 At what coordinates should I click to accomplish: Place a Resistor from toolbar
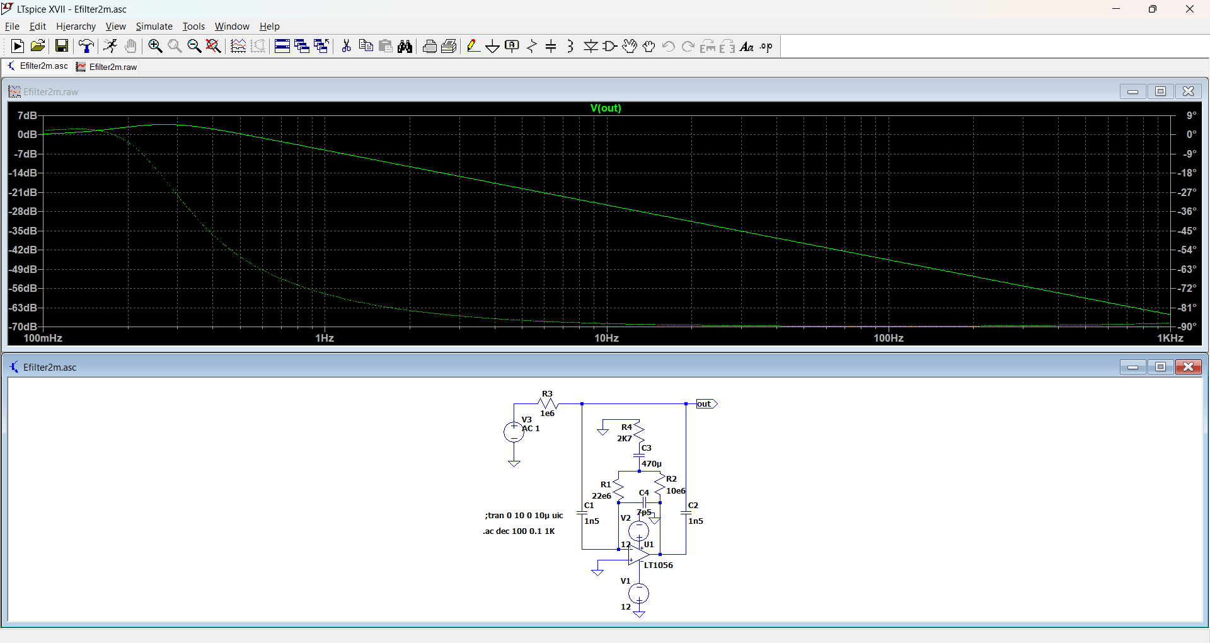pos(532,46)
